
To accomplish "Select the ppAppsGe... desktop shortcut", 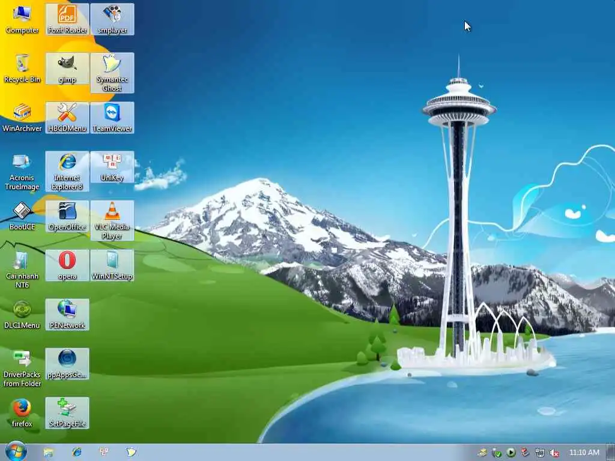I will tap(67, 364).
